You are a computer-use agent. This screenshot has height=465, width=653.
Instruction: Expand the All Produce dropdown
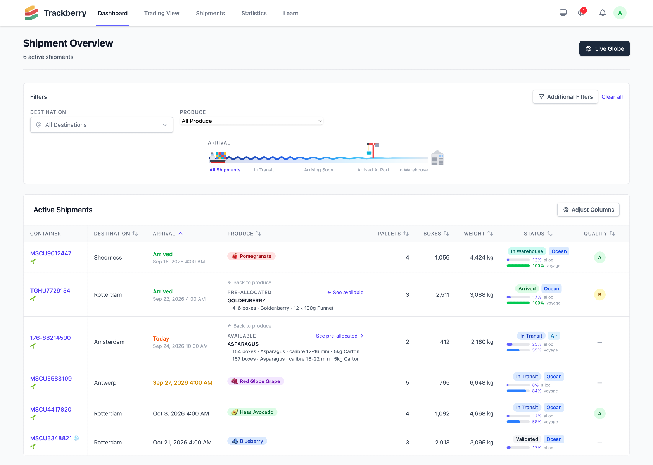click(252, 121)
